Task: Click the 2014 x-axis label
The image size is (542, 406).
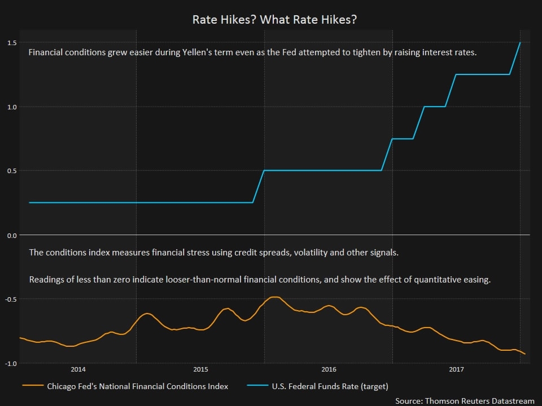Action: coord(78,369)
